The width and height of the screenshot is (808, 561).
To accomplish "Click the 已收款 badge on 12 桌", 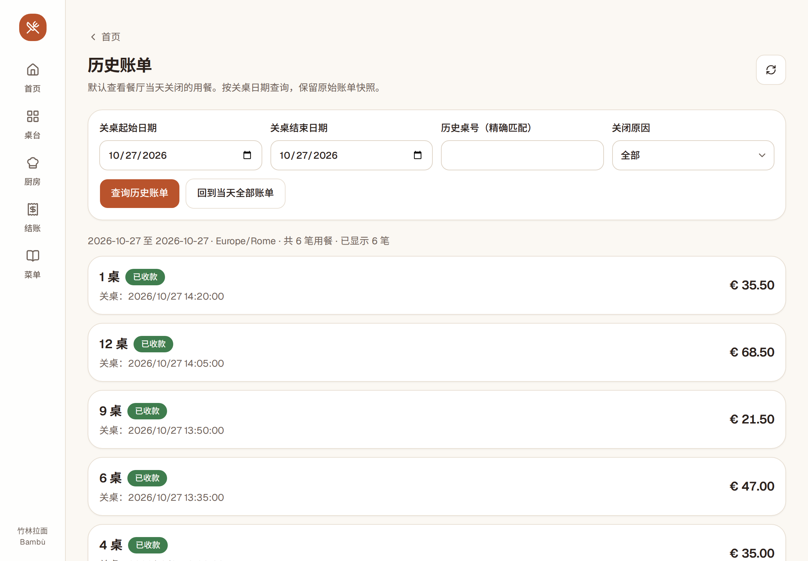I will pyautogui.click(x=153, y=344).
